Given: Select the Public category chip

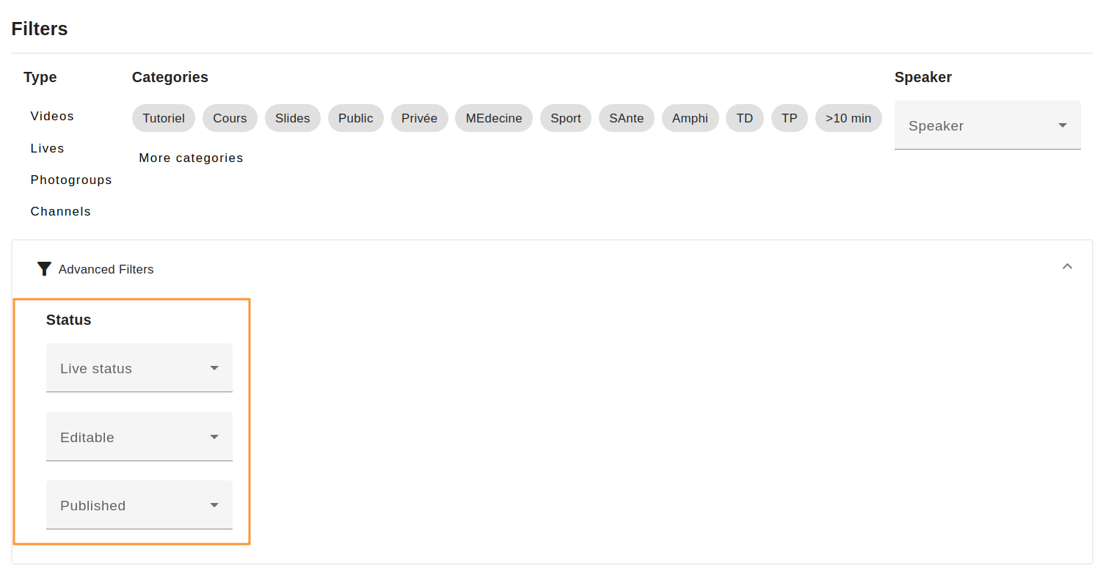Looking at the screenshot, I should pyautogui.click(x=356, y=118).
